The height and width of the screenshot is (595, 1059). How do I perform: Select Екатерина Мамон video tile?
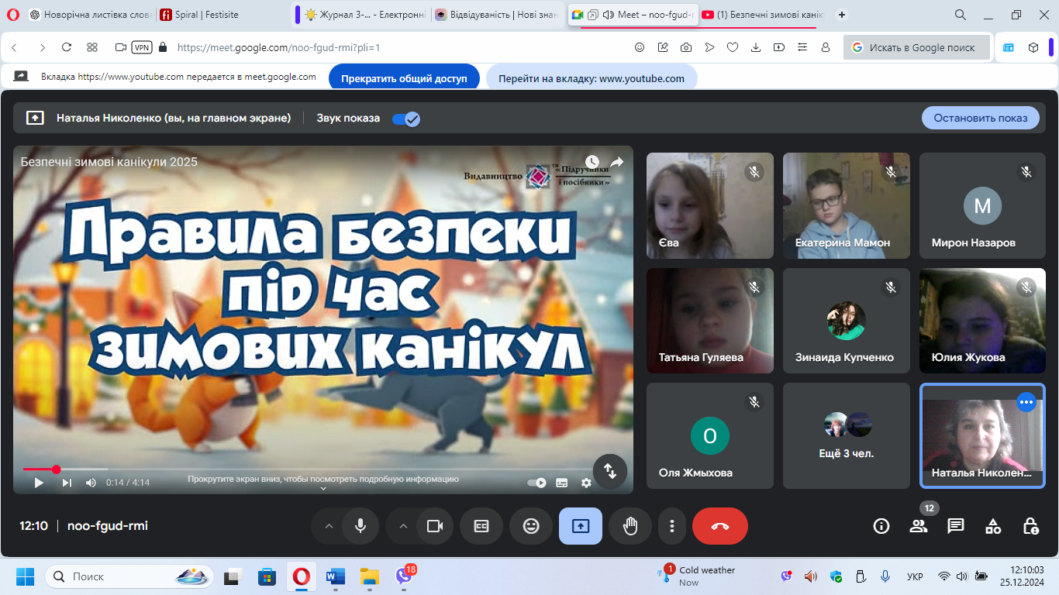(x=847, y=205)
